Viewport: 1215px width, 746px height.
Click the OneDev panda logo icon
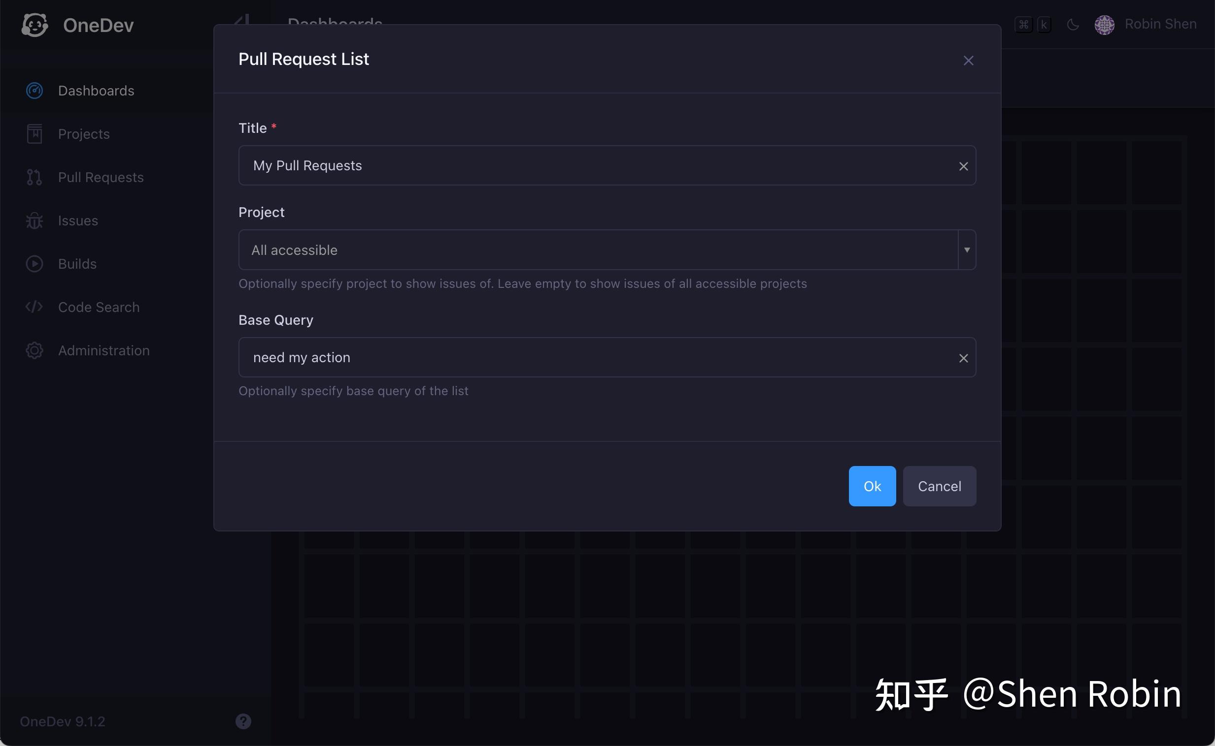[x=34, y=25]
